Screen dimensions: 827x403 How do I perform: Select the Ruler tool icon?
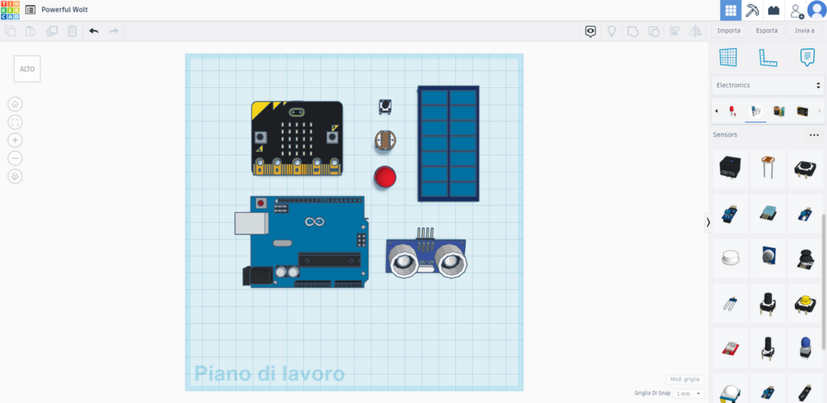pyautogui.click(x=768, y=56)
